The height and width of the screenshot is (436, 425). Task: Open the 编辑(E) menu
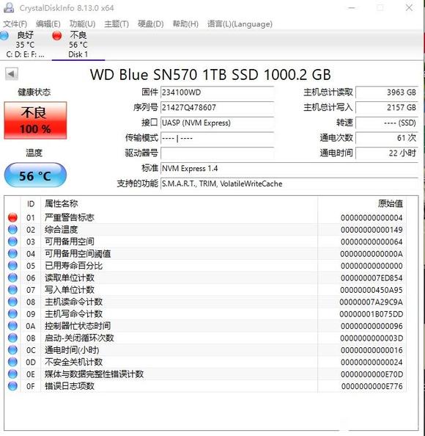click(48, 24)
